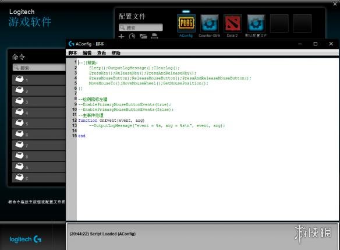The image size is (340, 250).
Task: Select command key 6 in command list
Action: click(38, 135)
